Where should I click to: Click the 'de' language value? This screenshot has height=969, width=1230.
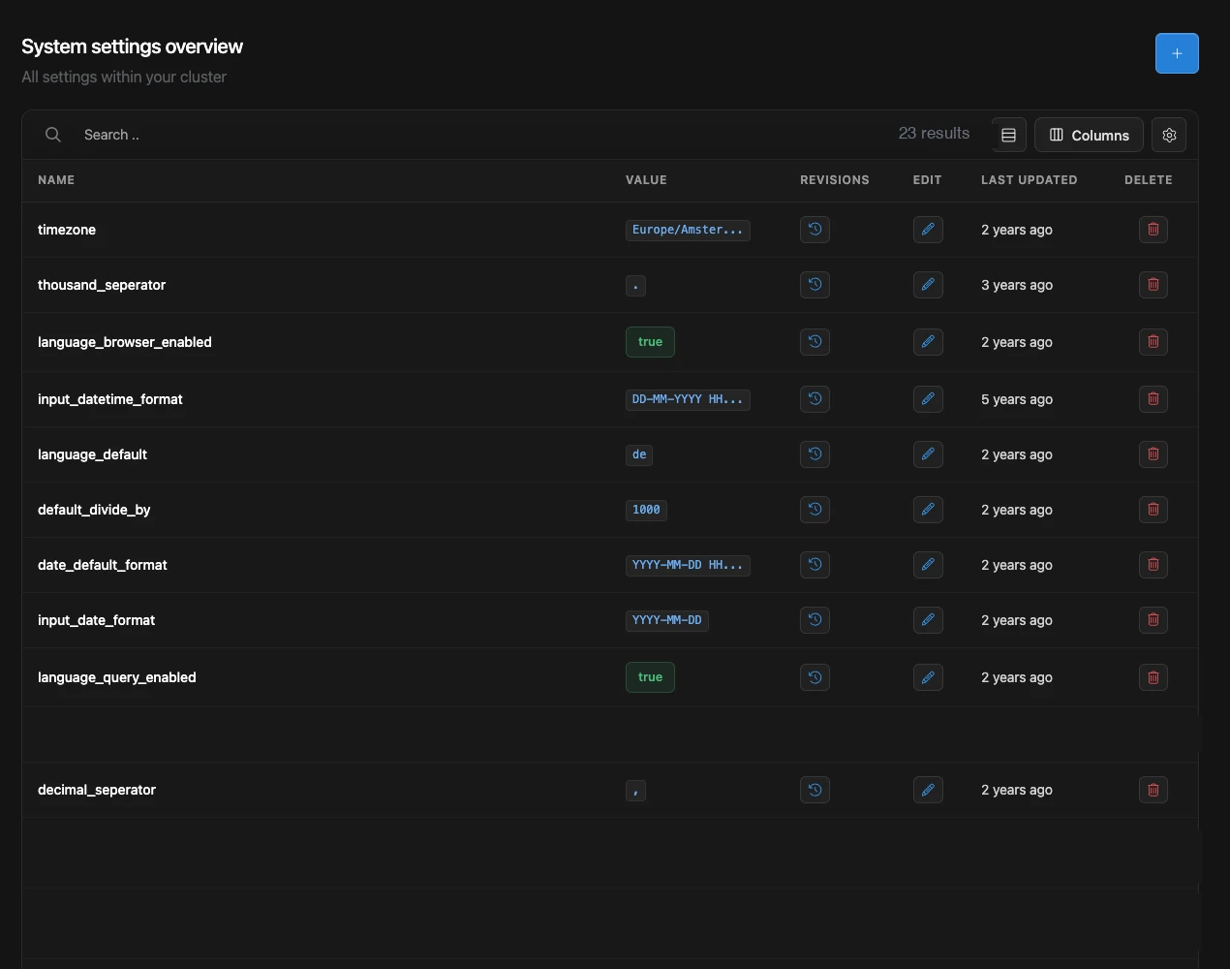(x=639, y=454)
